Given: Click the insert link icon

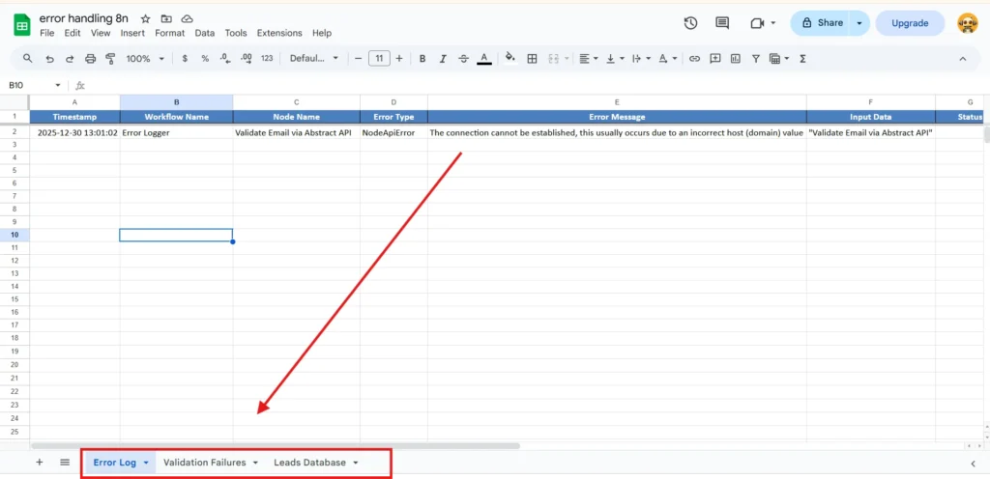Looking at the screenshot, I should [x=694, y=59].
